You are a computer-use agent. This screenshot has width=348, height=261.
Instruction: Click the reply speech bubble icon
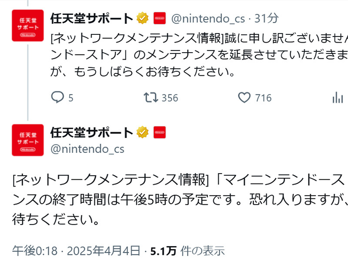58,97
